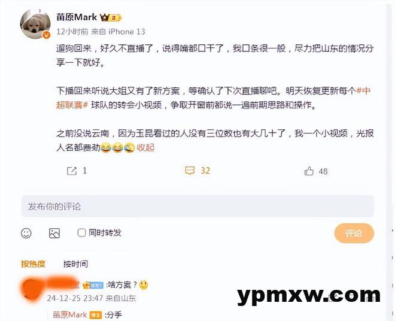
Task: Click the repost share icon
Action: [x=72, y=171]
